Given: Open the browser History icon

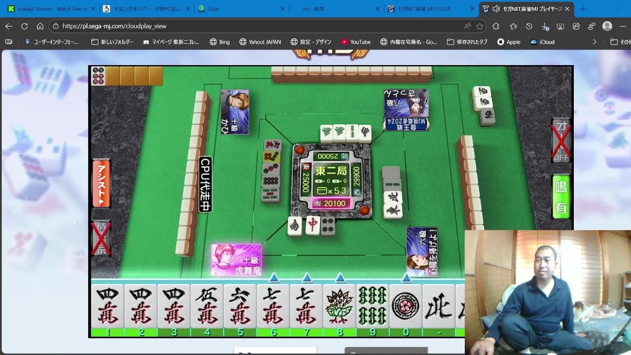Looking at the screenshot, I should point(529,26).
